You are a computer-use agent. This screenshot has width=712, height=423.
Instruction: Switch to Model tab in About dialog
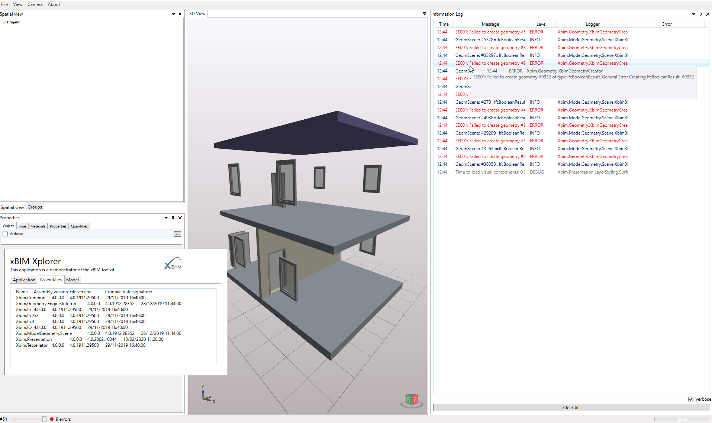[x=73, y=280]
